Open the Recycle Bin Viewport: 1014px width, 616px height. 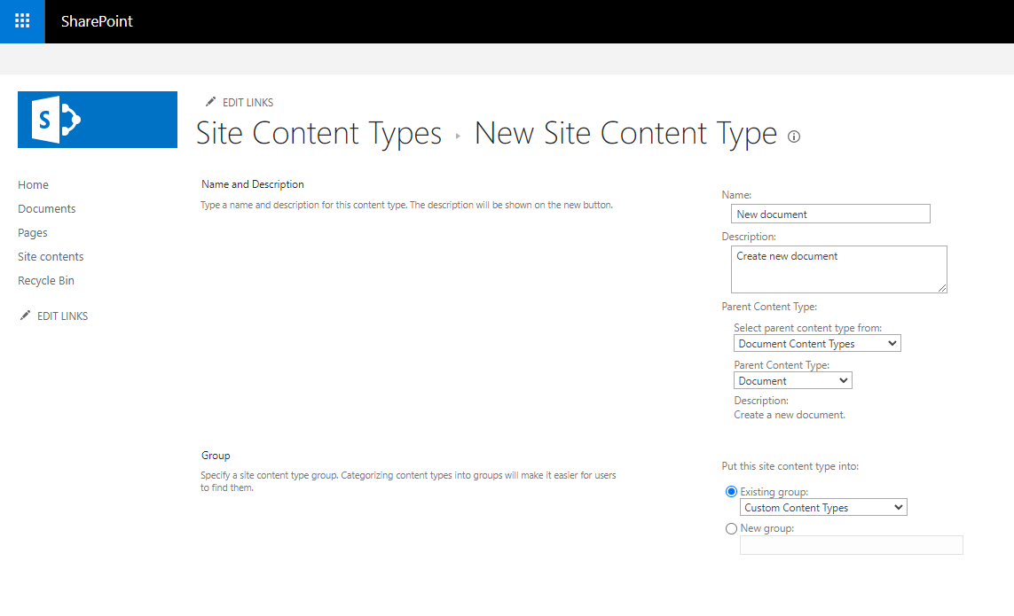coord(45,280)
